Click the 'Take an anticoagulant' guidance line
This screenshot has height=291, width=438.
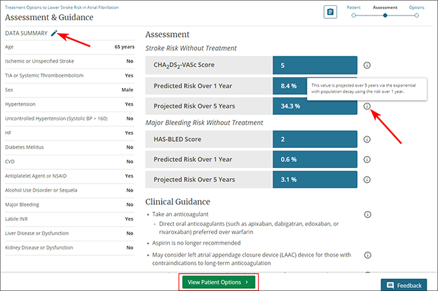pos(180,214)
